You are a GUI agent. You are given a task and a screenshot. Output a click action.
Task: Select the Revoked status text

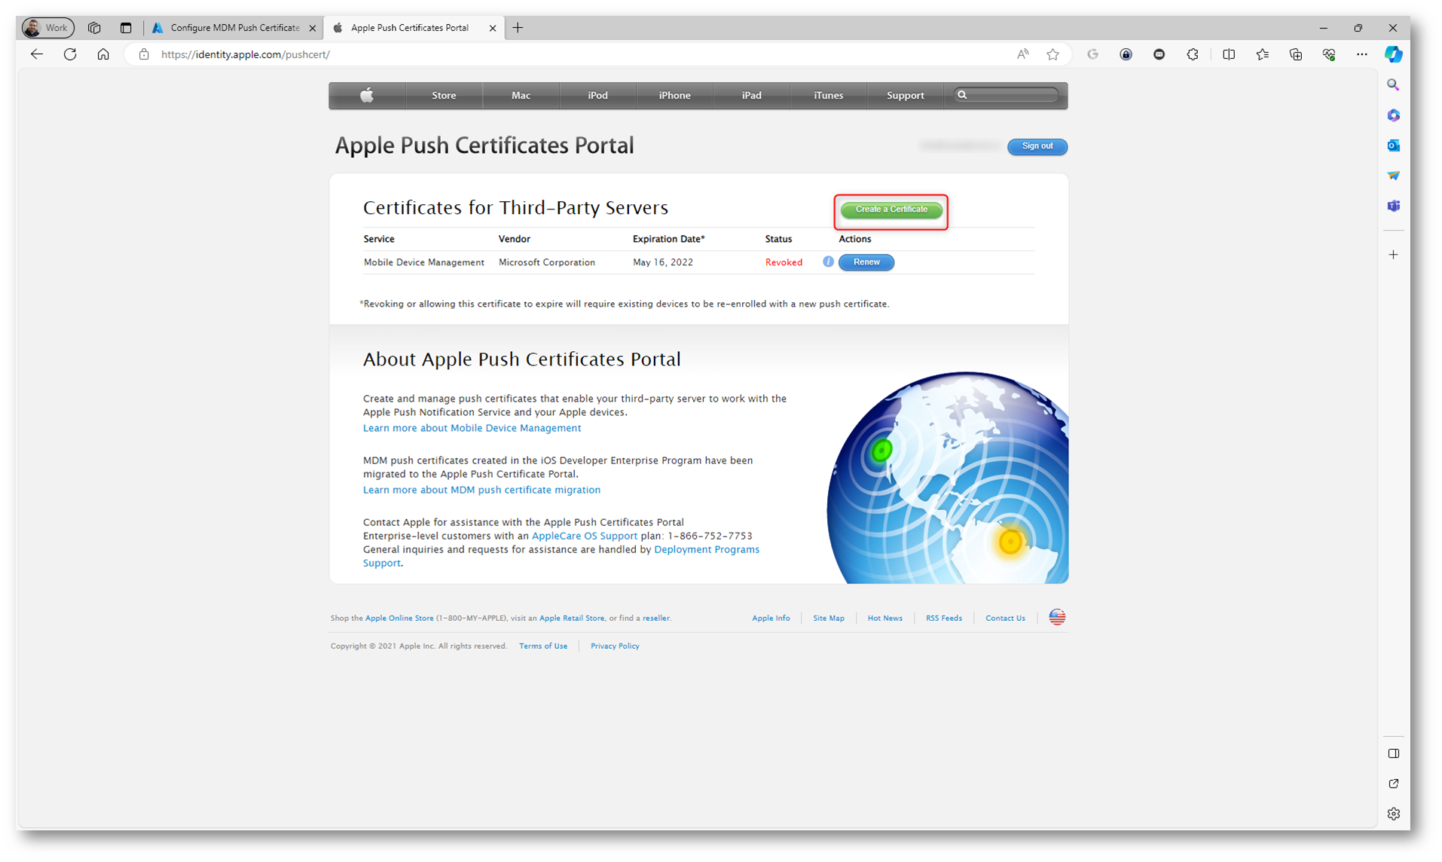(784, 262)
